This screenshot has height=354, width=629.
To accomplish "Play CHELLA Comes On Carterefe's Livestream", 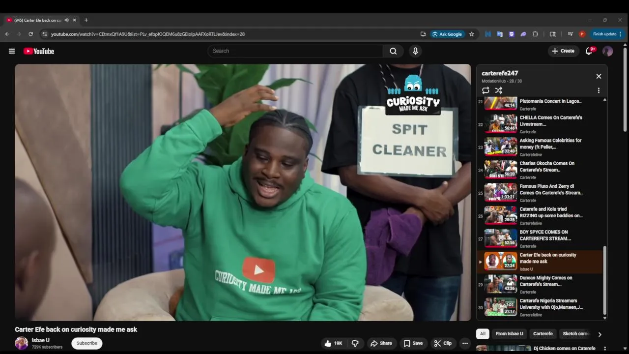I will 540,124.
